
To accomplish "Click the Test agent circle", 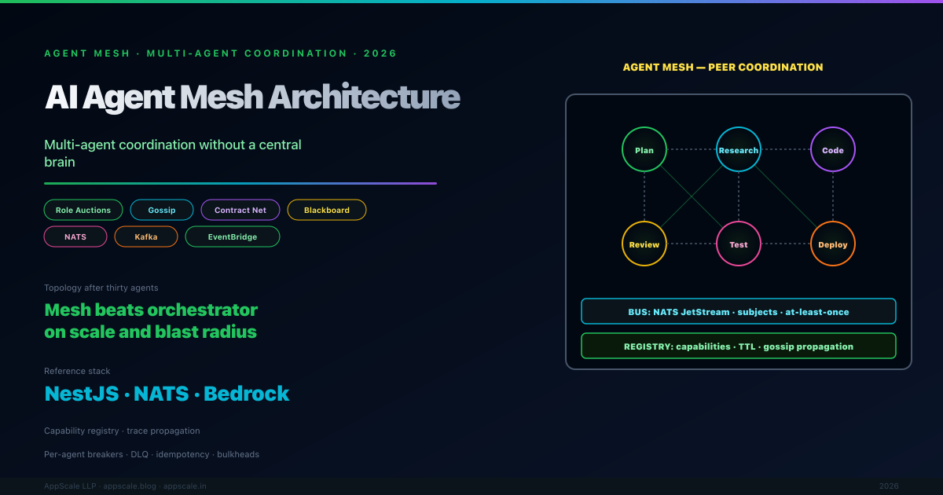I will 739,244.
